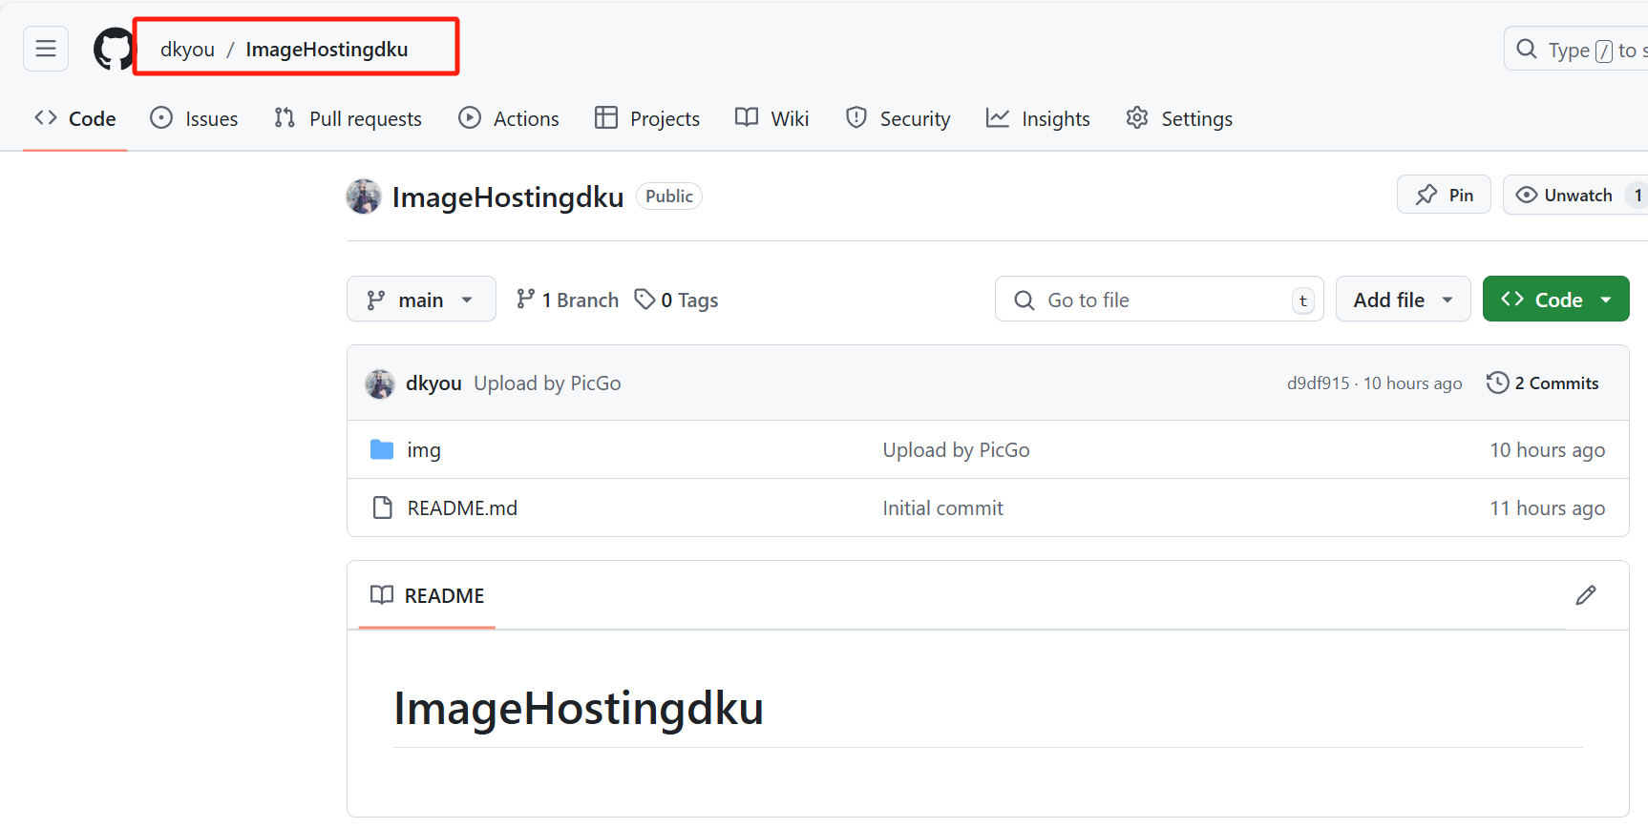1648x828 pixels.
Task: Open the Projects tab
Action: tap(647, 118)
